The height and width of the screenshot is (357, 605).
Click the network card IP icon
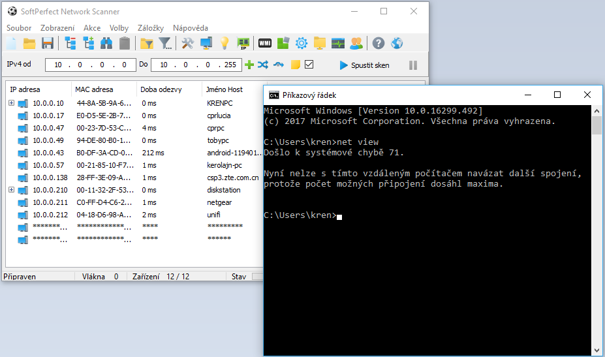click(x=243, y=43)
